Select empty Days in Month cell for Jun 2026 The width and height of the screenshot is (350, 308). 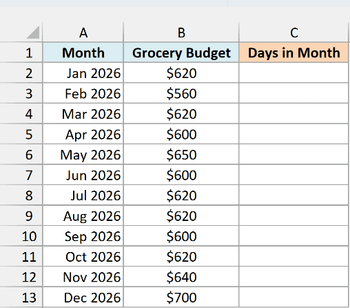click(x=294, y=175)
